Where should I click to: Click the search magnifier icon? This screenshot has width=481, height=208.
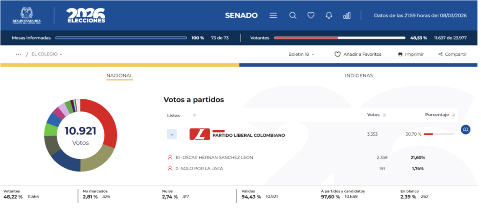pyautogui.click(x=293, y=15)
